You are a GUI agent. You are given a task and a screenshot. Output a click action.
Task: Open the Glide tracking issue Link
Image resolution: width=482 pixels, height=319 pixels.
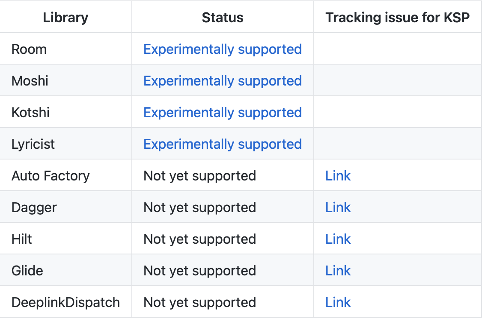coord(338,271)
